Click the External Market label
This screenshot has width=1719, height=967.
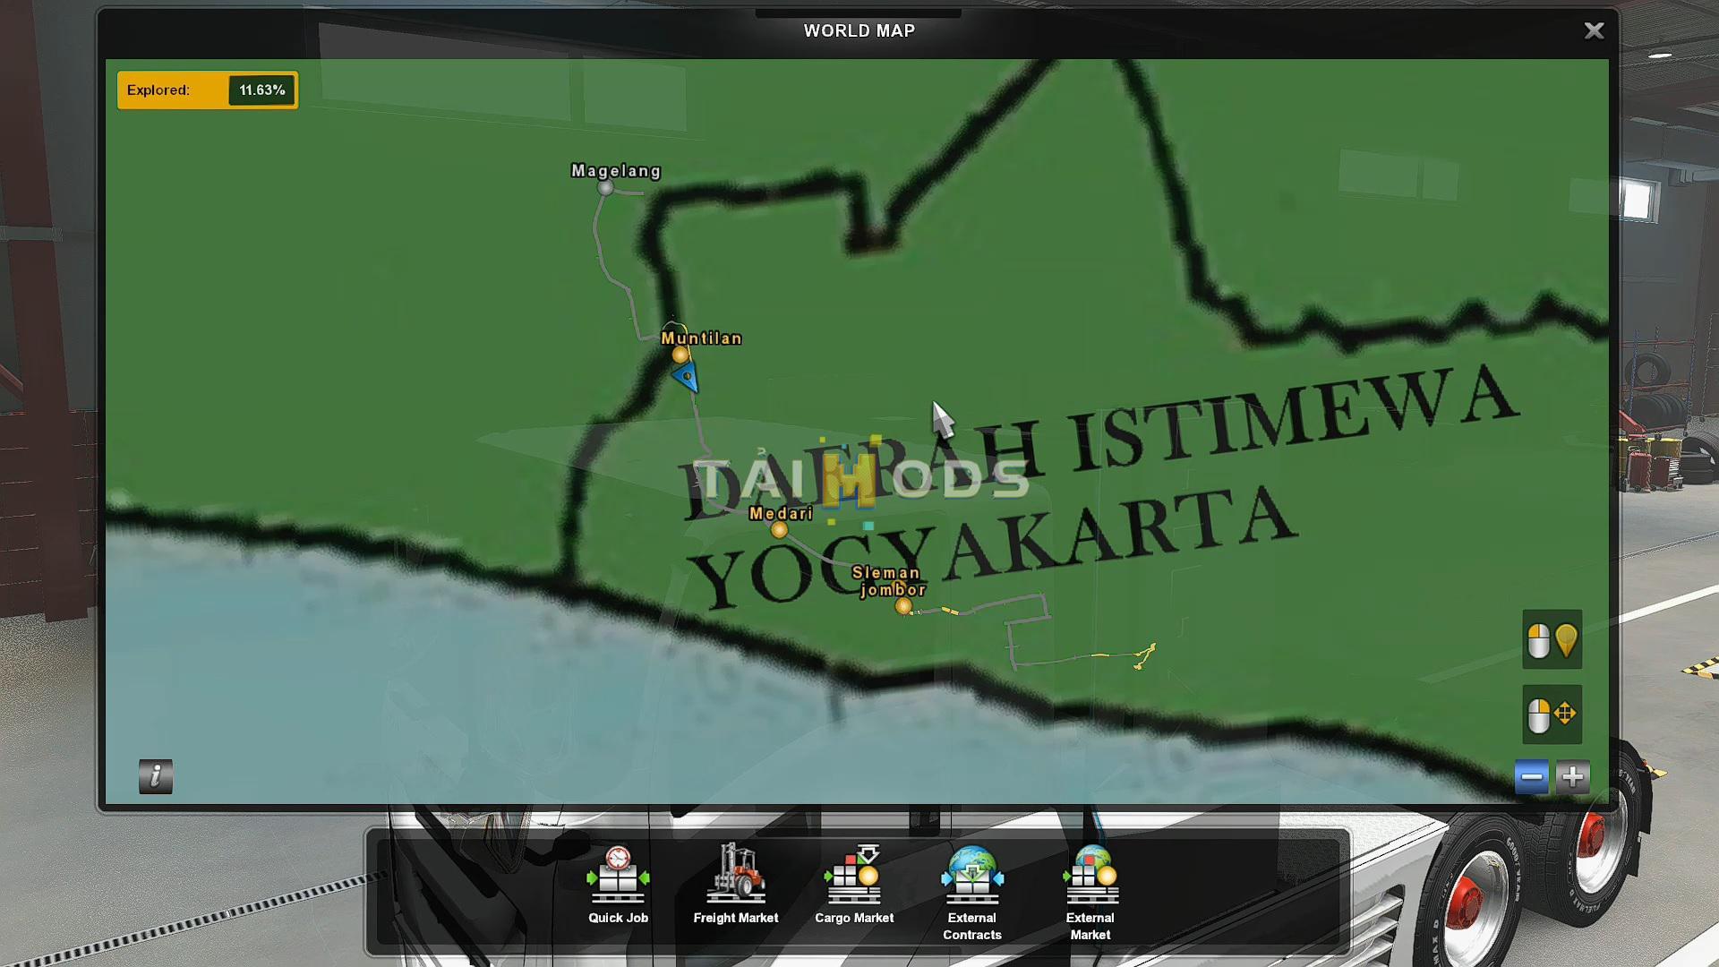point(1090,926)
